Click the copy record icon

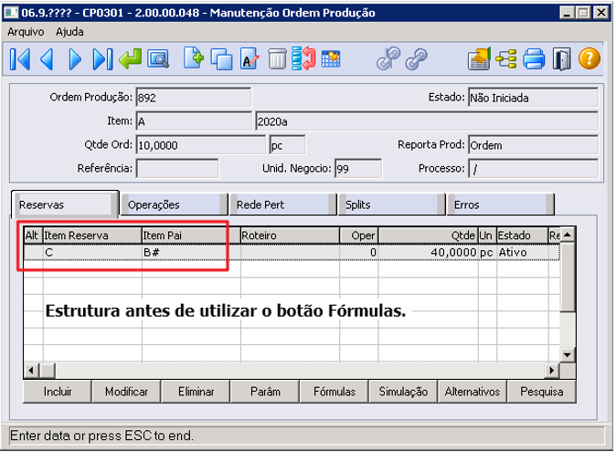[221, 59]
